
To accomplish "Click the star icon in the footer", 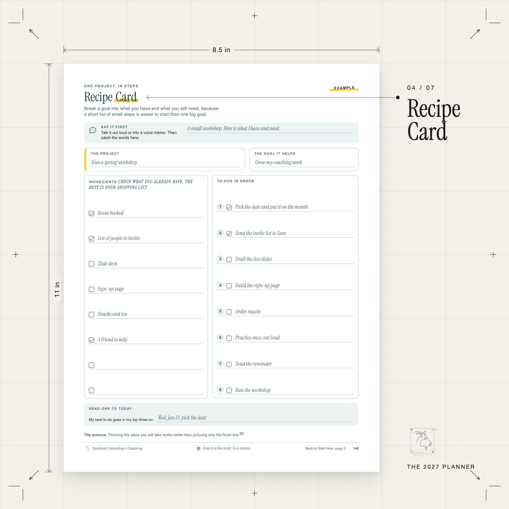I will pyautogui.click(x=199, y=448).
